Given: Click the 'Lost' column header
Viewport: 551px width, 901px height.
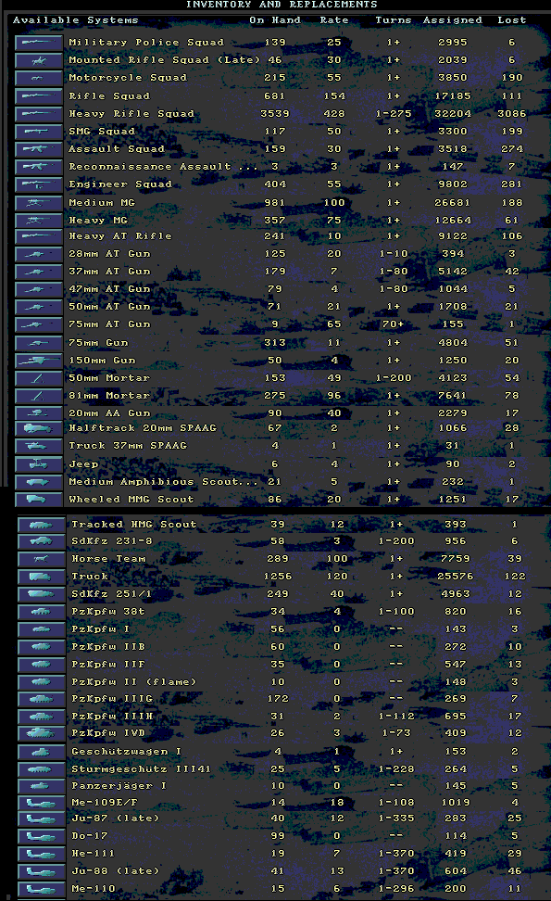Looking at the screenshot, I should click(511, 20).
